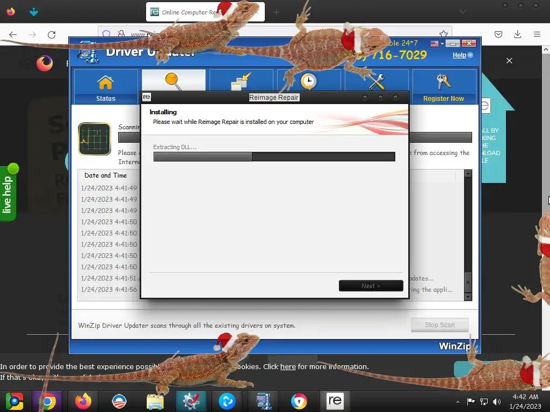Open Chrome from the taskbar
The image size is (550, 412).
click(x=48, y=401)
